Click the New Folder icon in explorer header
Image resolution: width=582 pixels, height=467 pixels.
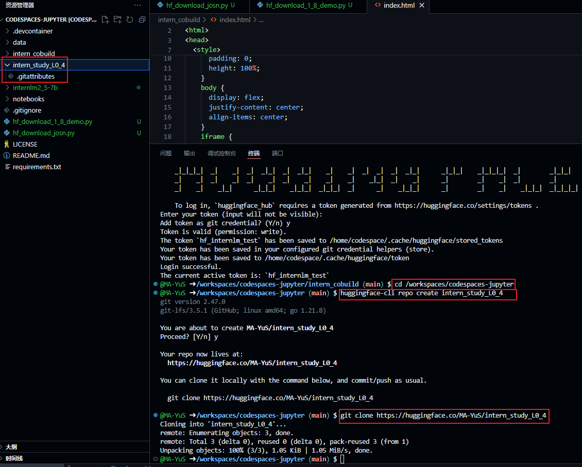click(x=117, y=20)
